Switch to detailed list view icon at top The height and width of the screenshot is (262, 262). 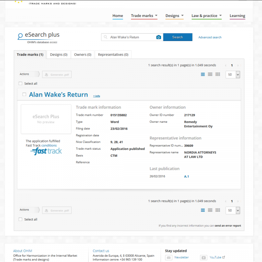tap(203, 75)
